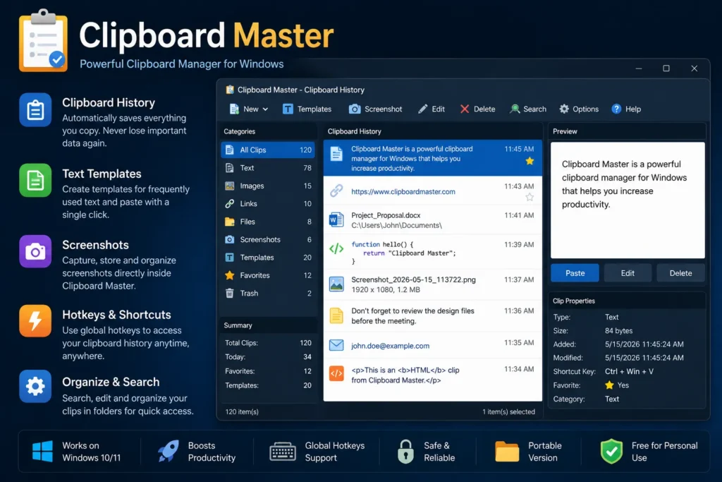
Task: Select the Templates category in the sidebar
Action: click(268, 258)
